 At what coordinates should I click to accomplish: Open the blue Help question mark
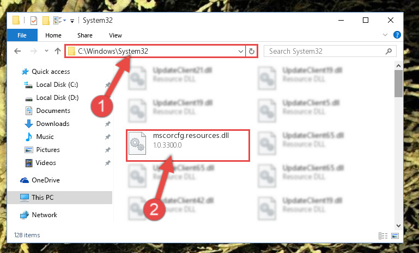click(x=397, y=35)
